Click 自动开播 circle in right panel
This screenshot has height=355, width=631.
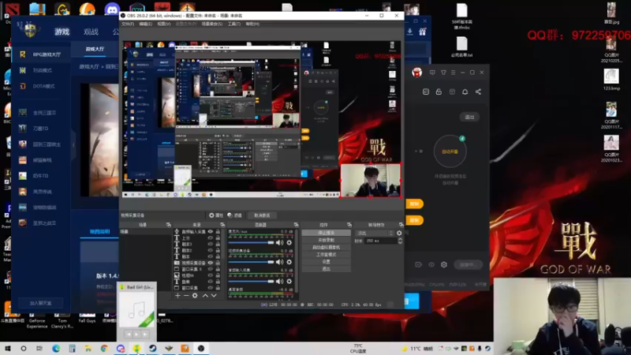(450, 151)
